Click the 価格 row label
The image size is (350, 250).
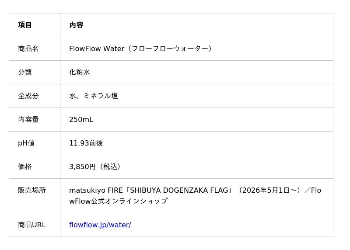(25, 167)
